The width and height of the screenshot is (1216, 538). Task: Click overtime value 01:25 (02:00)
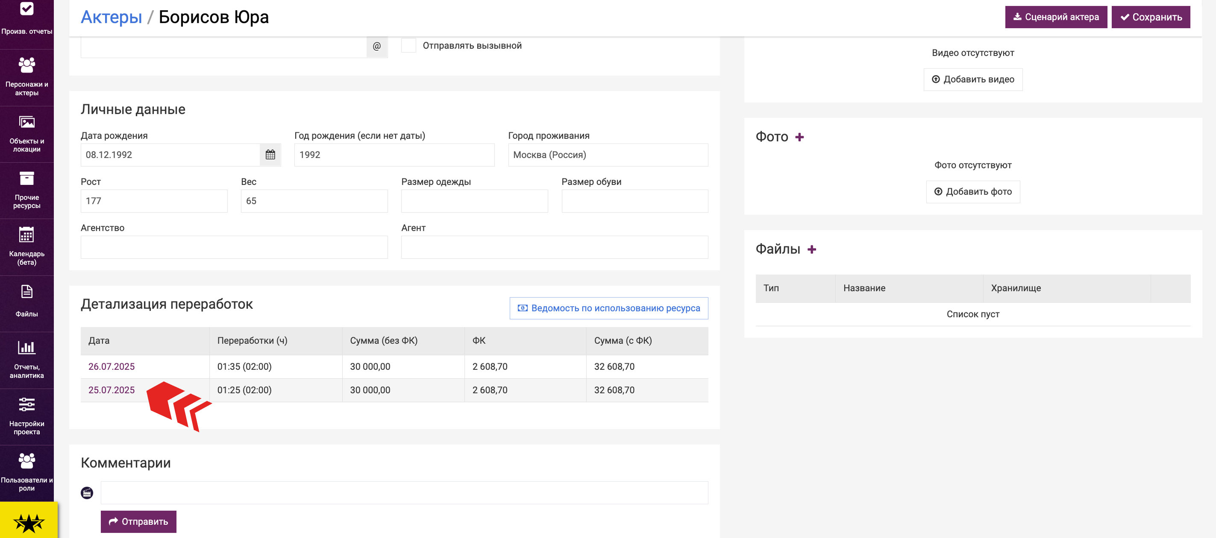click(x=244, y=390)
